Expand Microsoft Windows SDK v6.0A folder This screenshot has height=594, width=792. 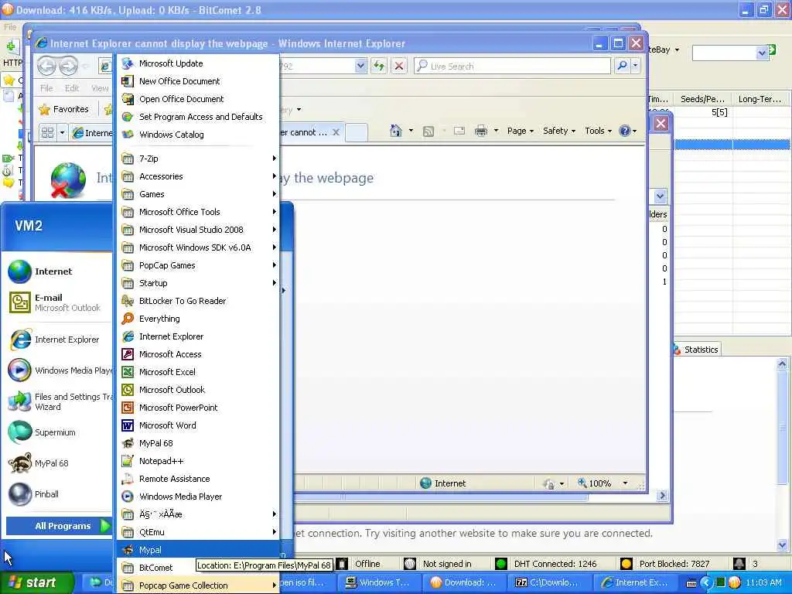(198, 247)
